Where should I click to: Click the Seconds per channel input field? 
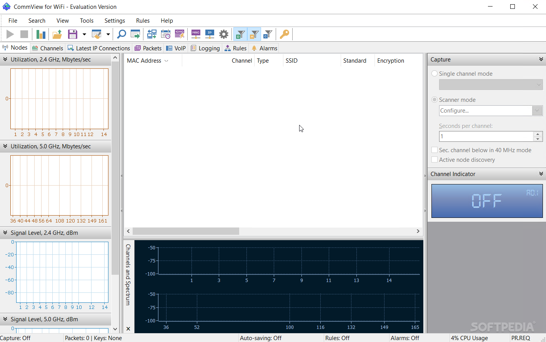(486, 136)
